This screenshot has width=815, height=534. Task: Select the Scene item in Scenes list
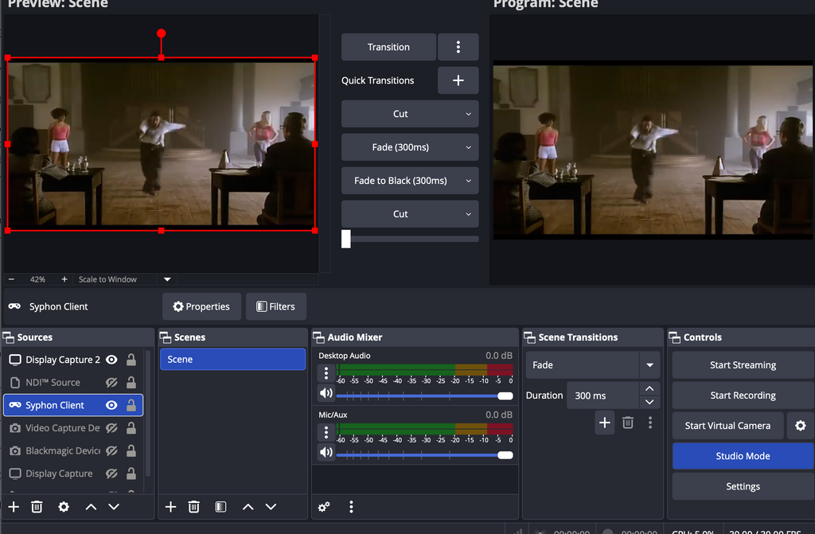(232, 360)
